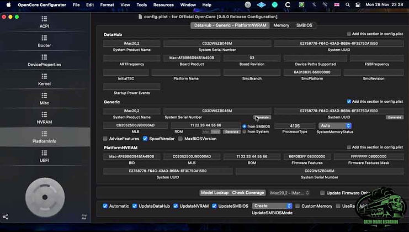Check the MaxBIOSVersion checkbox
The width and height of the screenshot is (409, 232).
(x=180, y=139)
